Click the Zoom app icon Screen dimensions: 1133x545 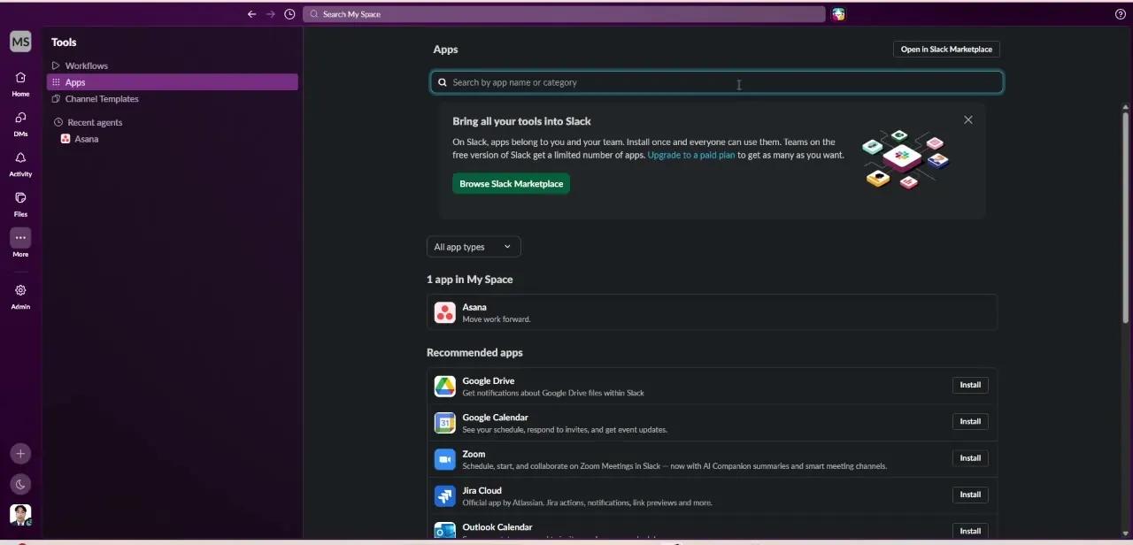coord(445,459)
